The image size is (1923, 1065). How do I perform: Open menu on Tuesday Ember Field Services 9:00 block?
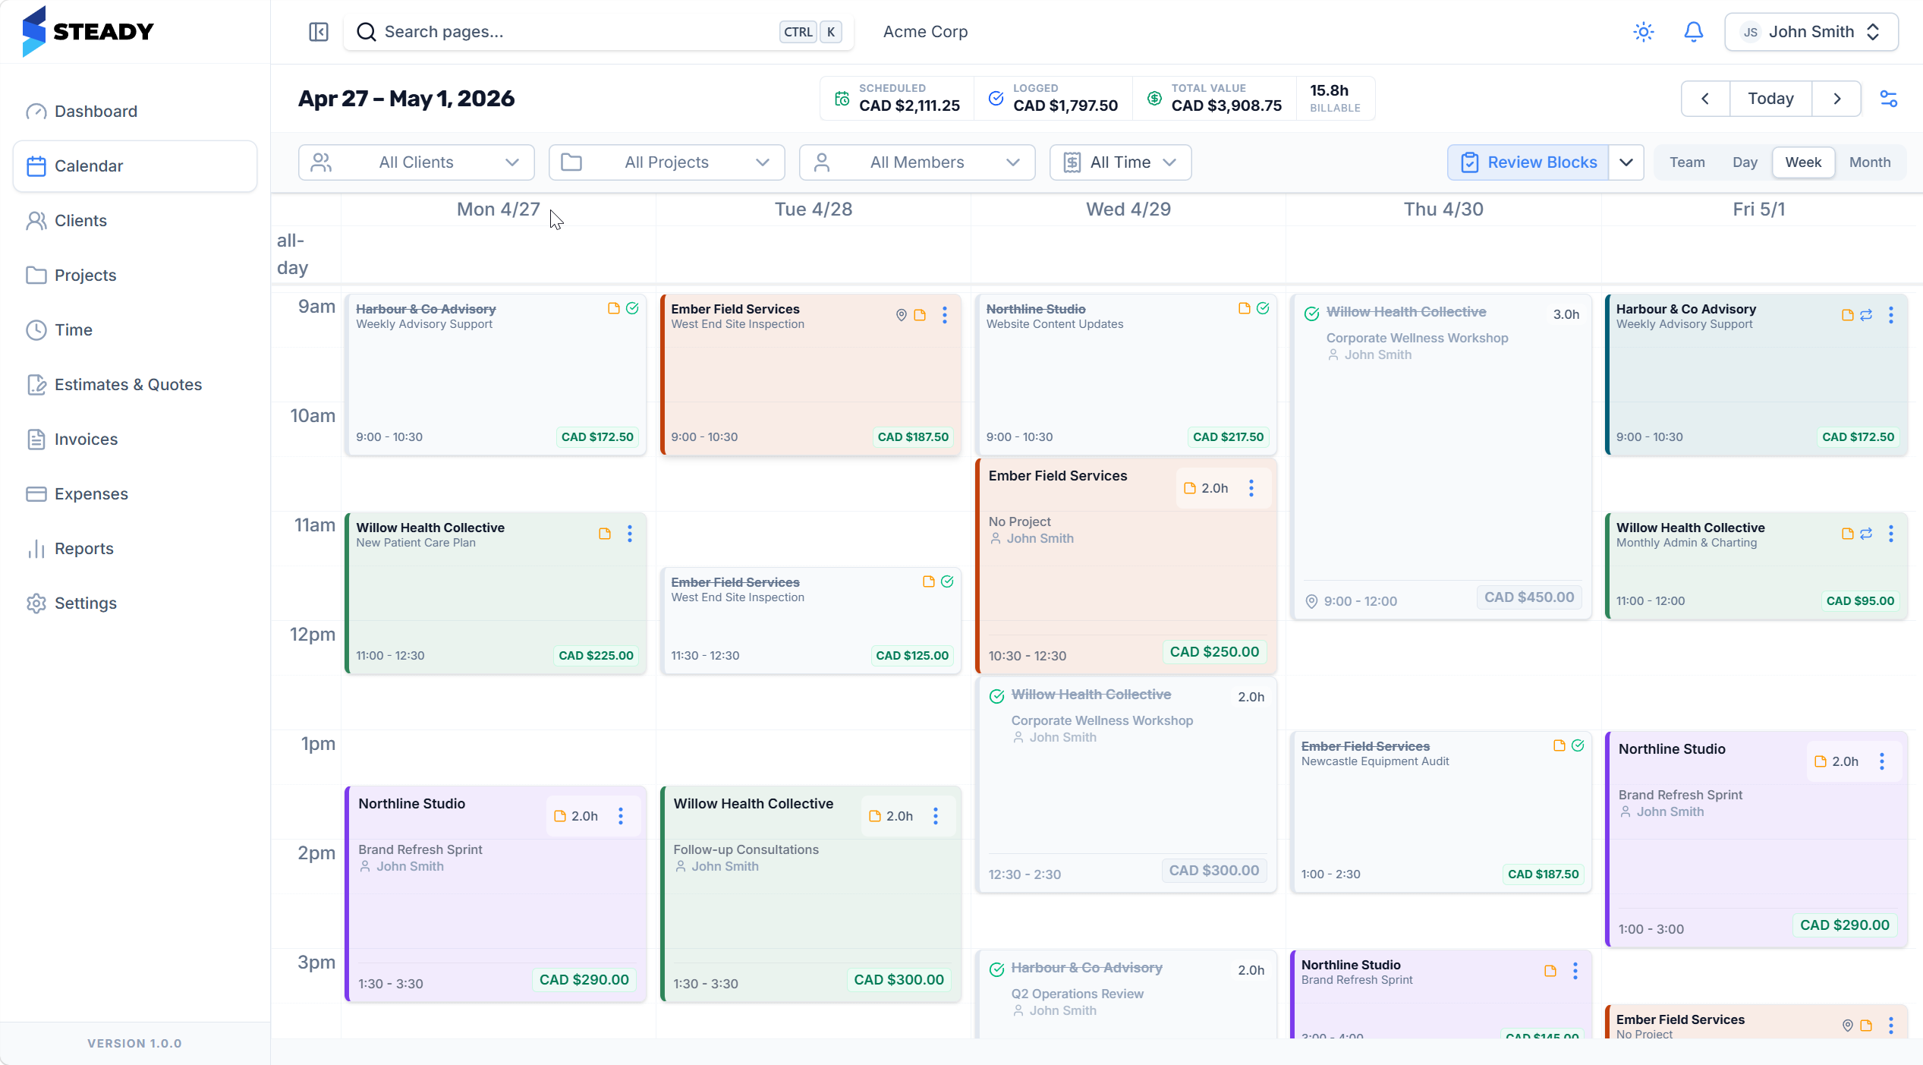coord(945,315)
